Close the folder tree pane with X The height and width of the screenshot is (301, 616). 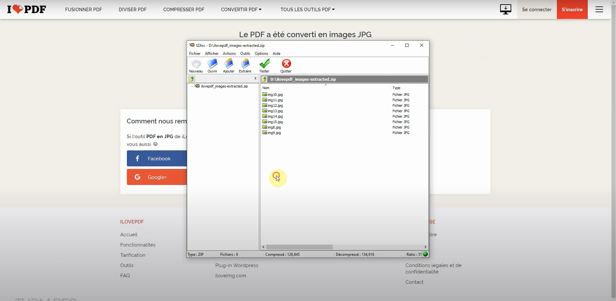[x=255, y=79]
